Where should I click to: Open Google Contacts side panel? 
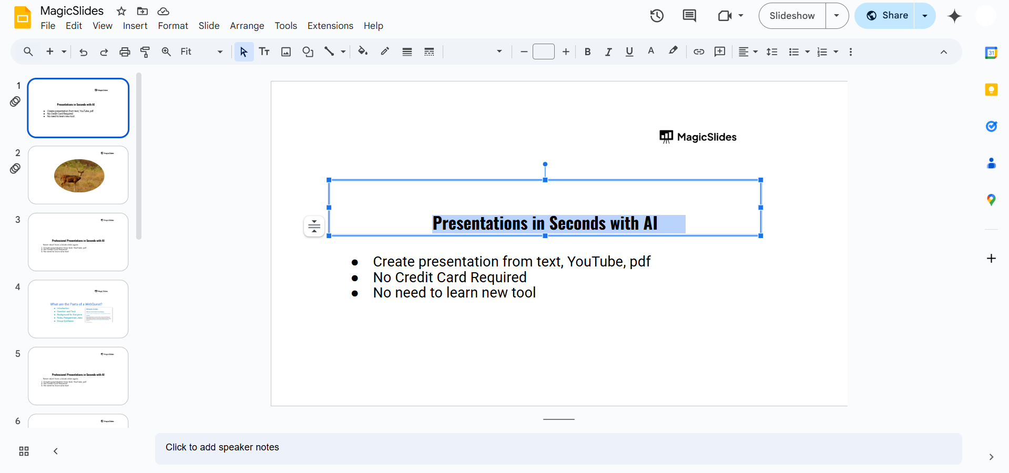tap(991, 163)
